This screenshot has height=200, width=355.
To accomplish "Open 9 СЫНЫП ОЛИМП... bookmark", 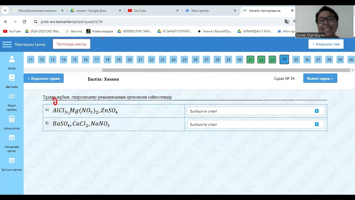I will (x=174, y=31).
